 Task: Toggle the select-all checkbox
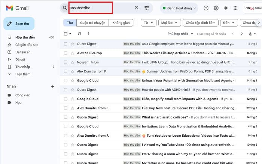point(65,34)
